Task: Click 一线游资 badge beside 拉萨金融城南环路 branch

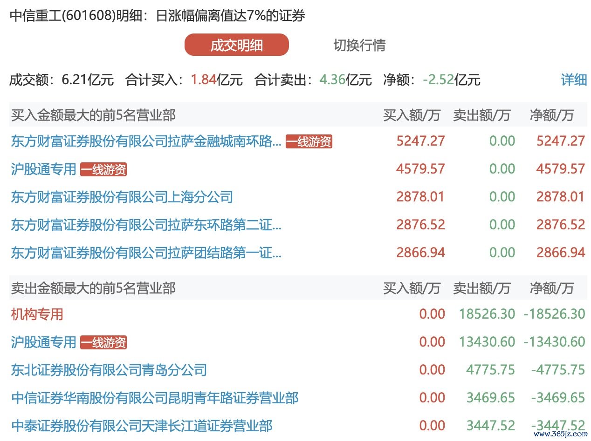Action: click(309, 142)
